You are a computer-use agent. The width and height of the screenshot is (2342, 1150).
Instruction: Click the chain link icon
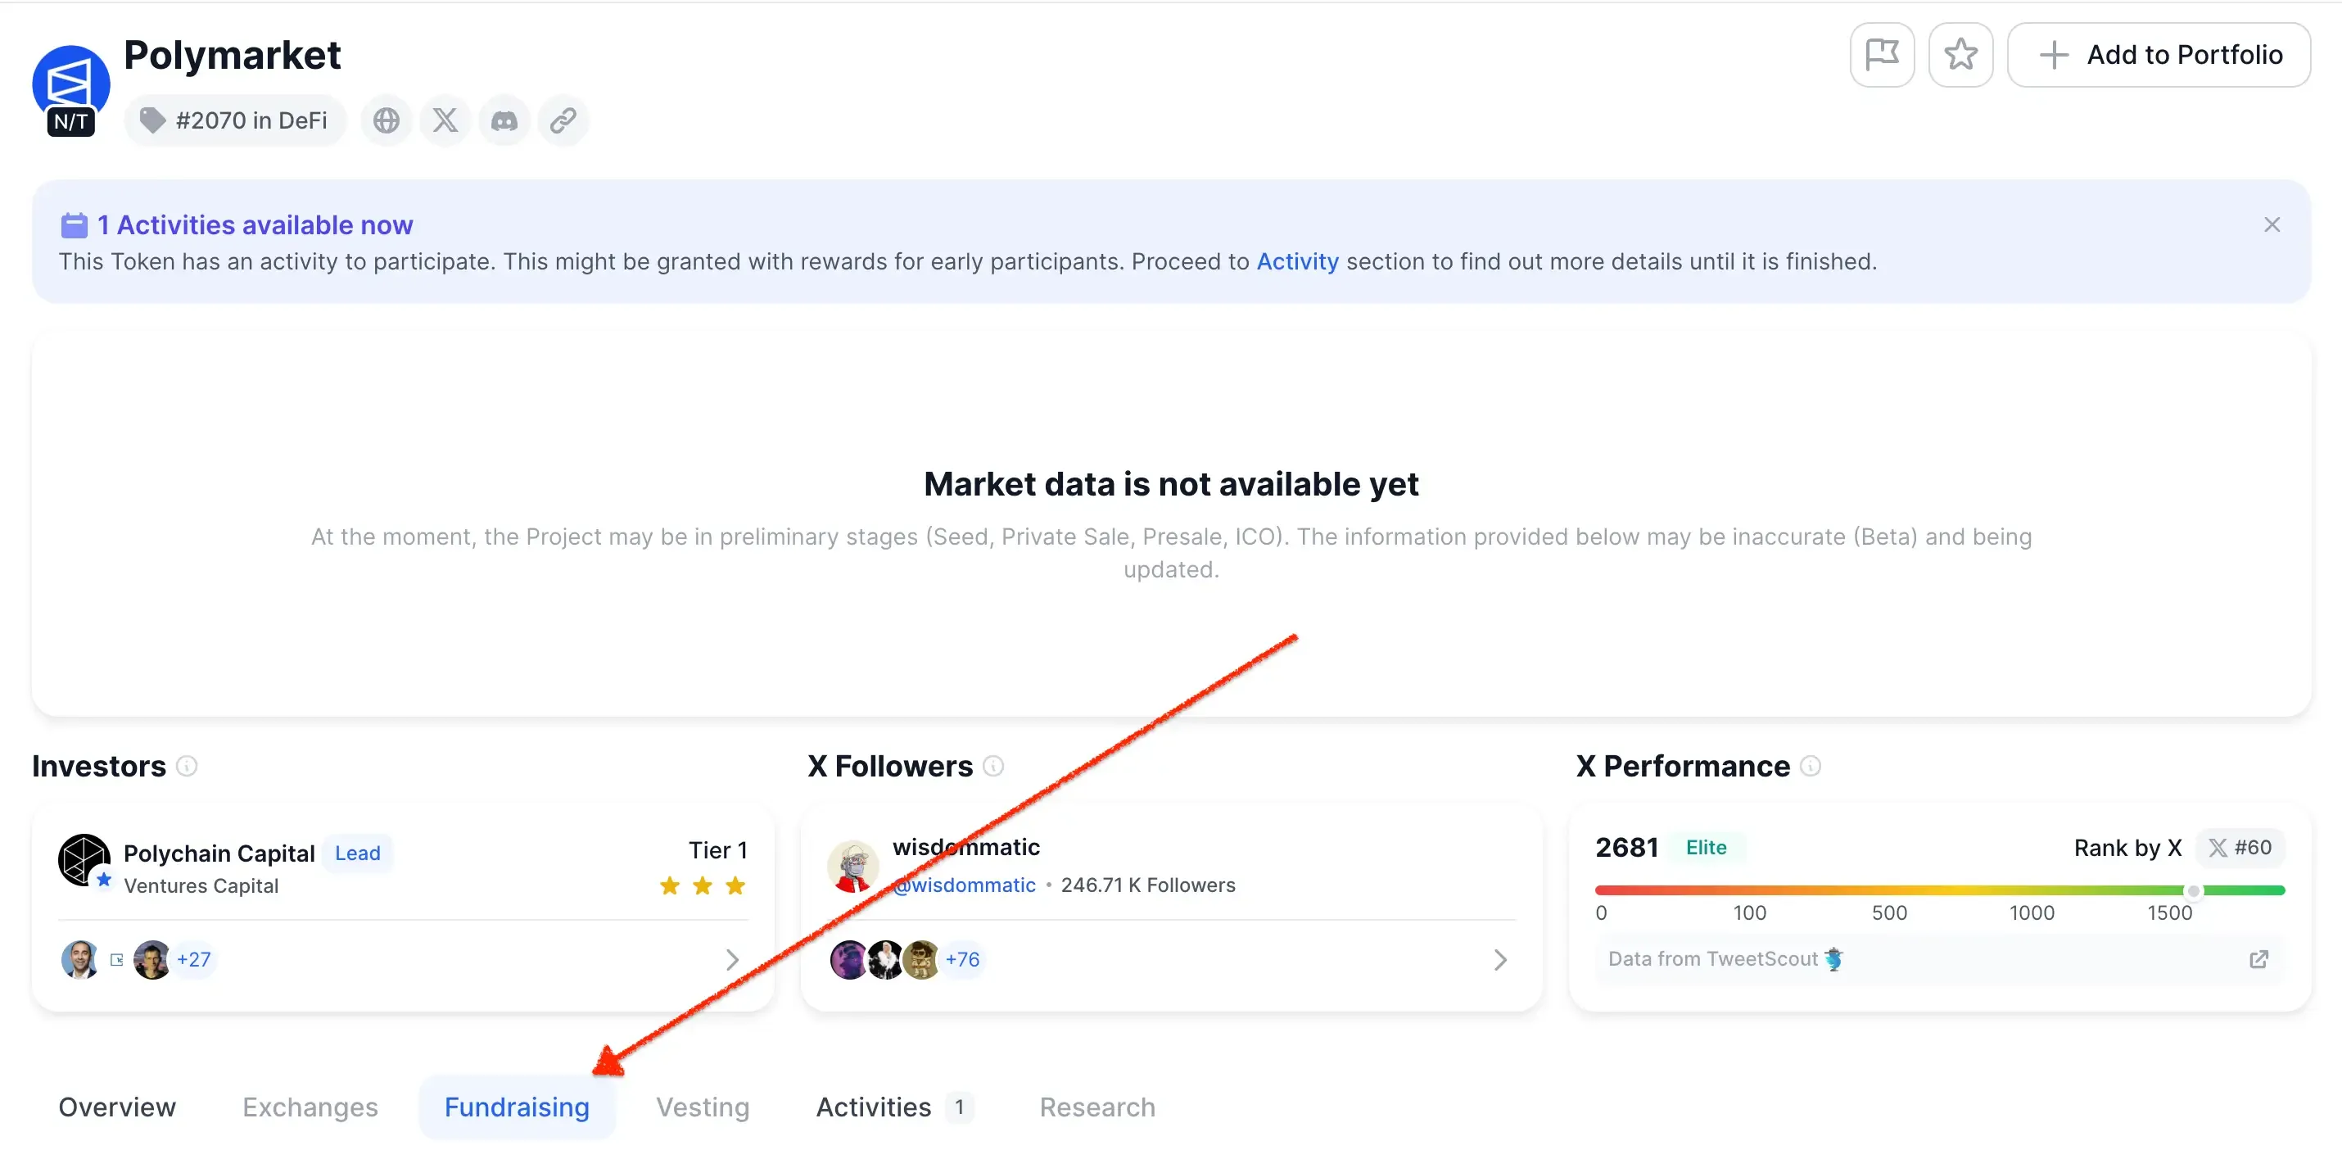click(x=563, y=121)
